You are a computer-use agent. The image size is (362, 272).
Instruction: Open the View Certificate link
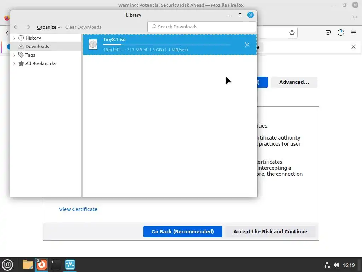tap(78, 209)
